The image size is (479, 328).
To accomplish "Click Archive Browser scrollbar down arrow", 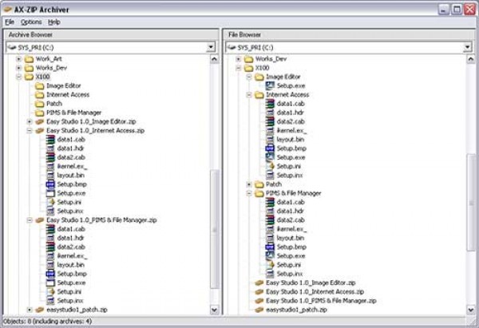I will pos(215,310).
